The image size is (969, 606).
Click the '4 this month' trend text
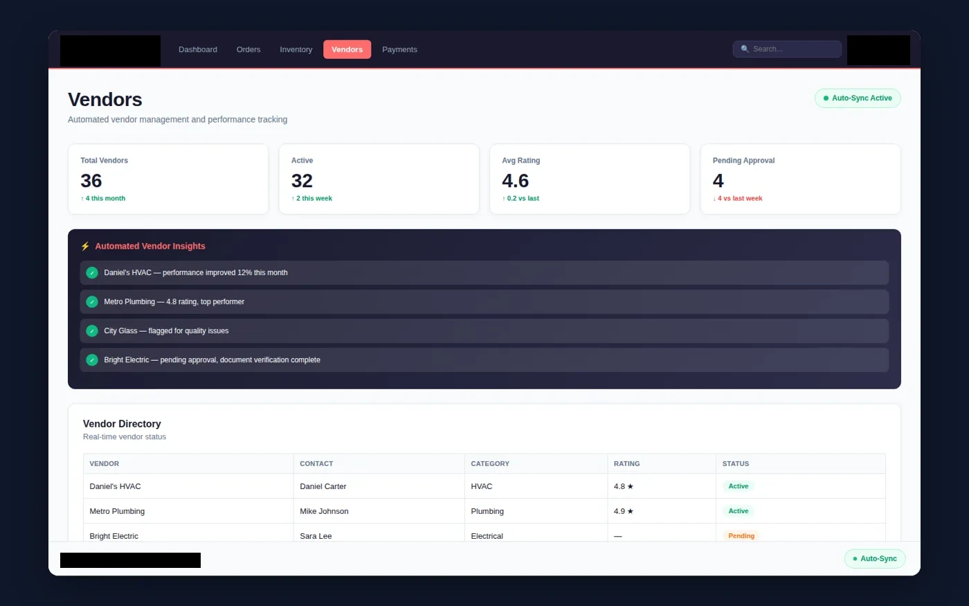point(103,198)
